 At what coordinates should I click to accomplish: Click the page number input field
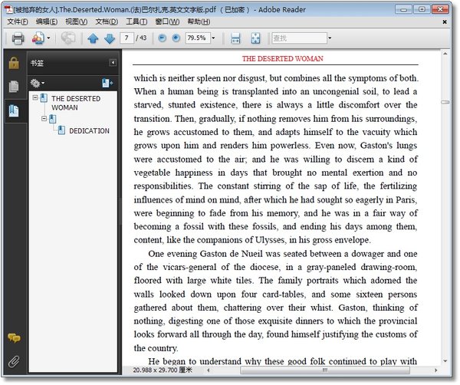tap(127, 38)
